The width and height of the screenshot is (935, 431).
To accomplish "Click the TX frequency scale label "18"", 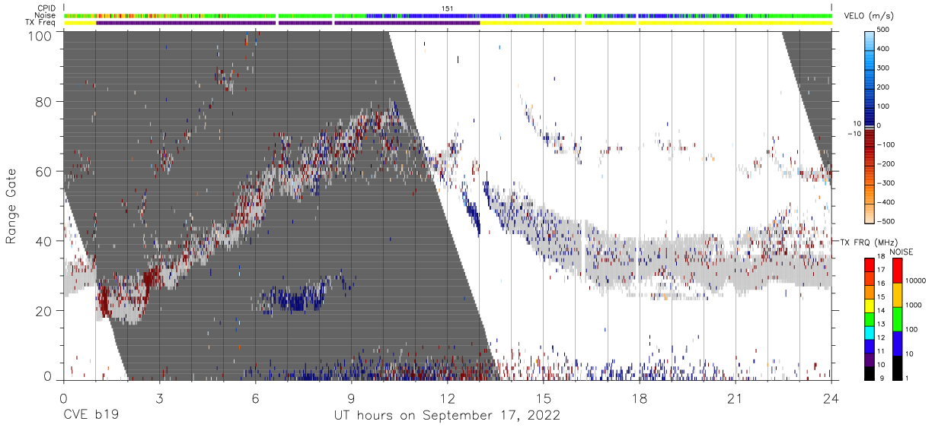I will [x=881, y=258].
